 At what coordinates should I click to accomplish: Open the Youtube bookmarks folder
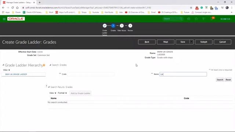click(x=94, y=12)
